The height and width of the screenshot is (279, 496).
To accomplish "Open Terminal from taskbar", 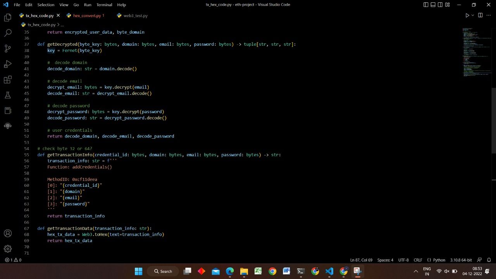I will click(x=301, y=271).
